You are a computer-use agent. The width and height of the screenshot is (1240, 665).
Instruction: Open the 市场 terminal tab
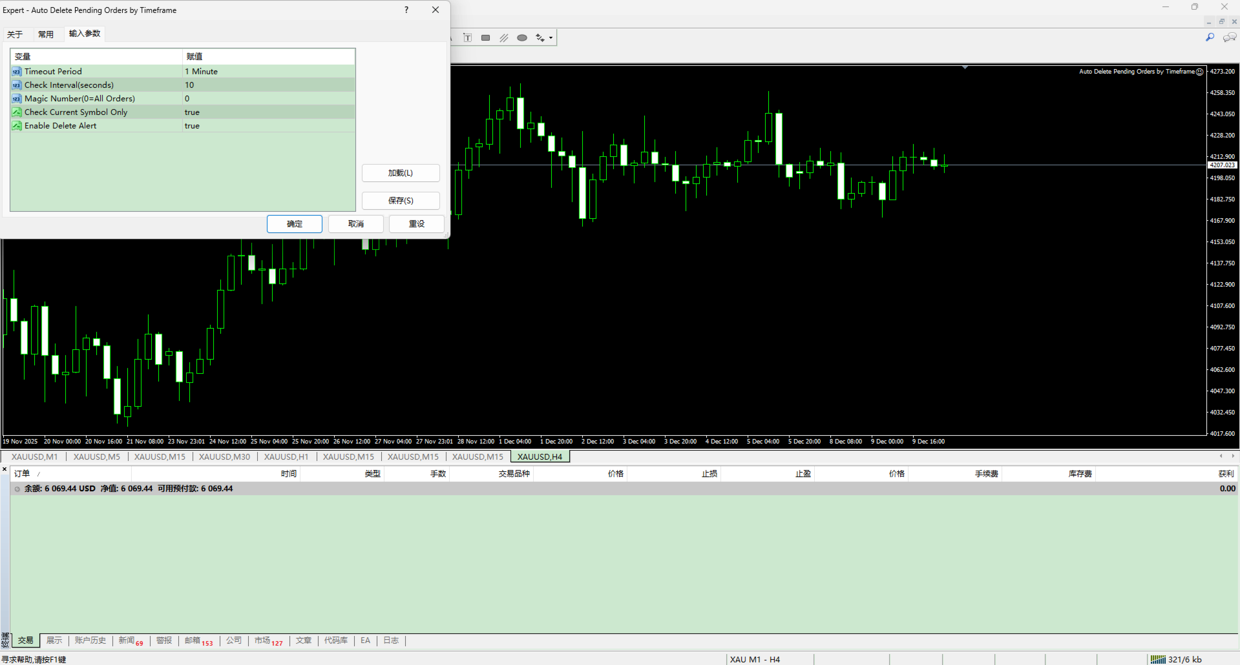coord(268,640)
